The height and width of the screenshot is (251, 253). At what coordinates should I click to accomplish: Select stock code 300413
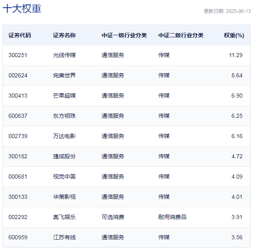tap(18, 96)
